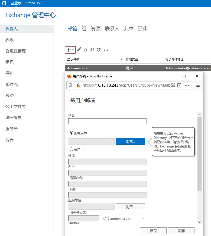Click the 保存 button
This screenshot has height=236, width=211.
click(x=153, y=231)
